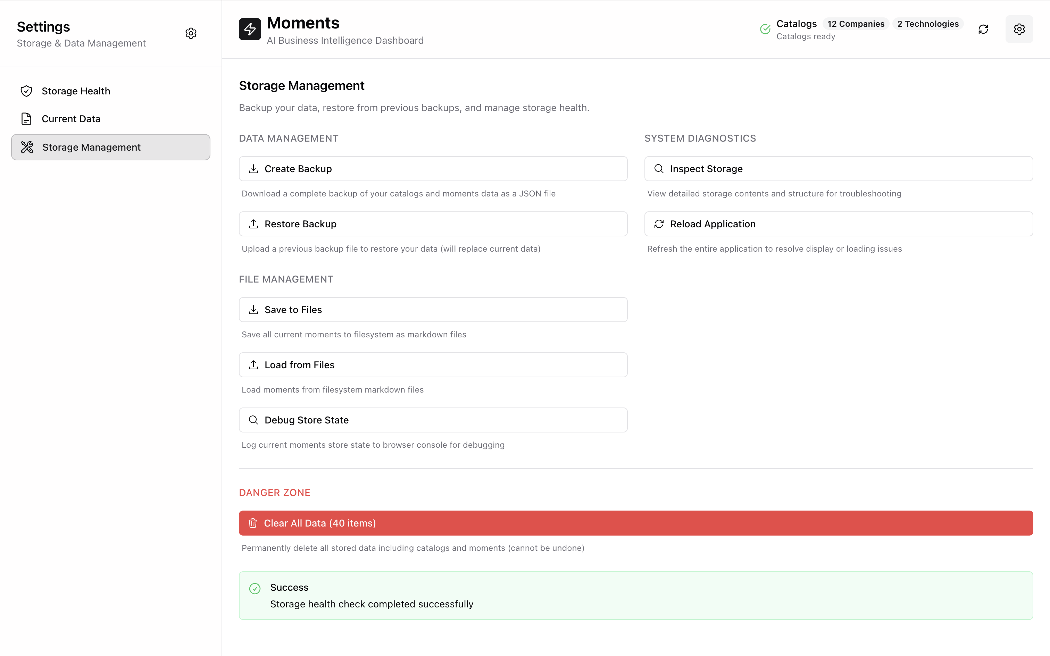The image size is (1050, 656).
Task: Click the red Clear All Data button
Action: pos(636,523)
